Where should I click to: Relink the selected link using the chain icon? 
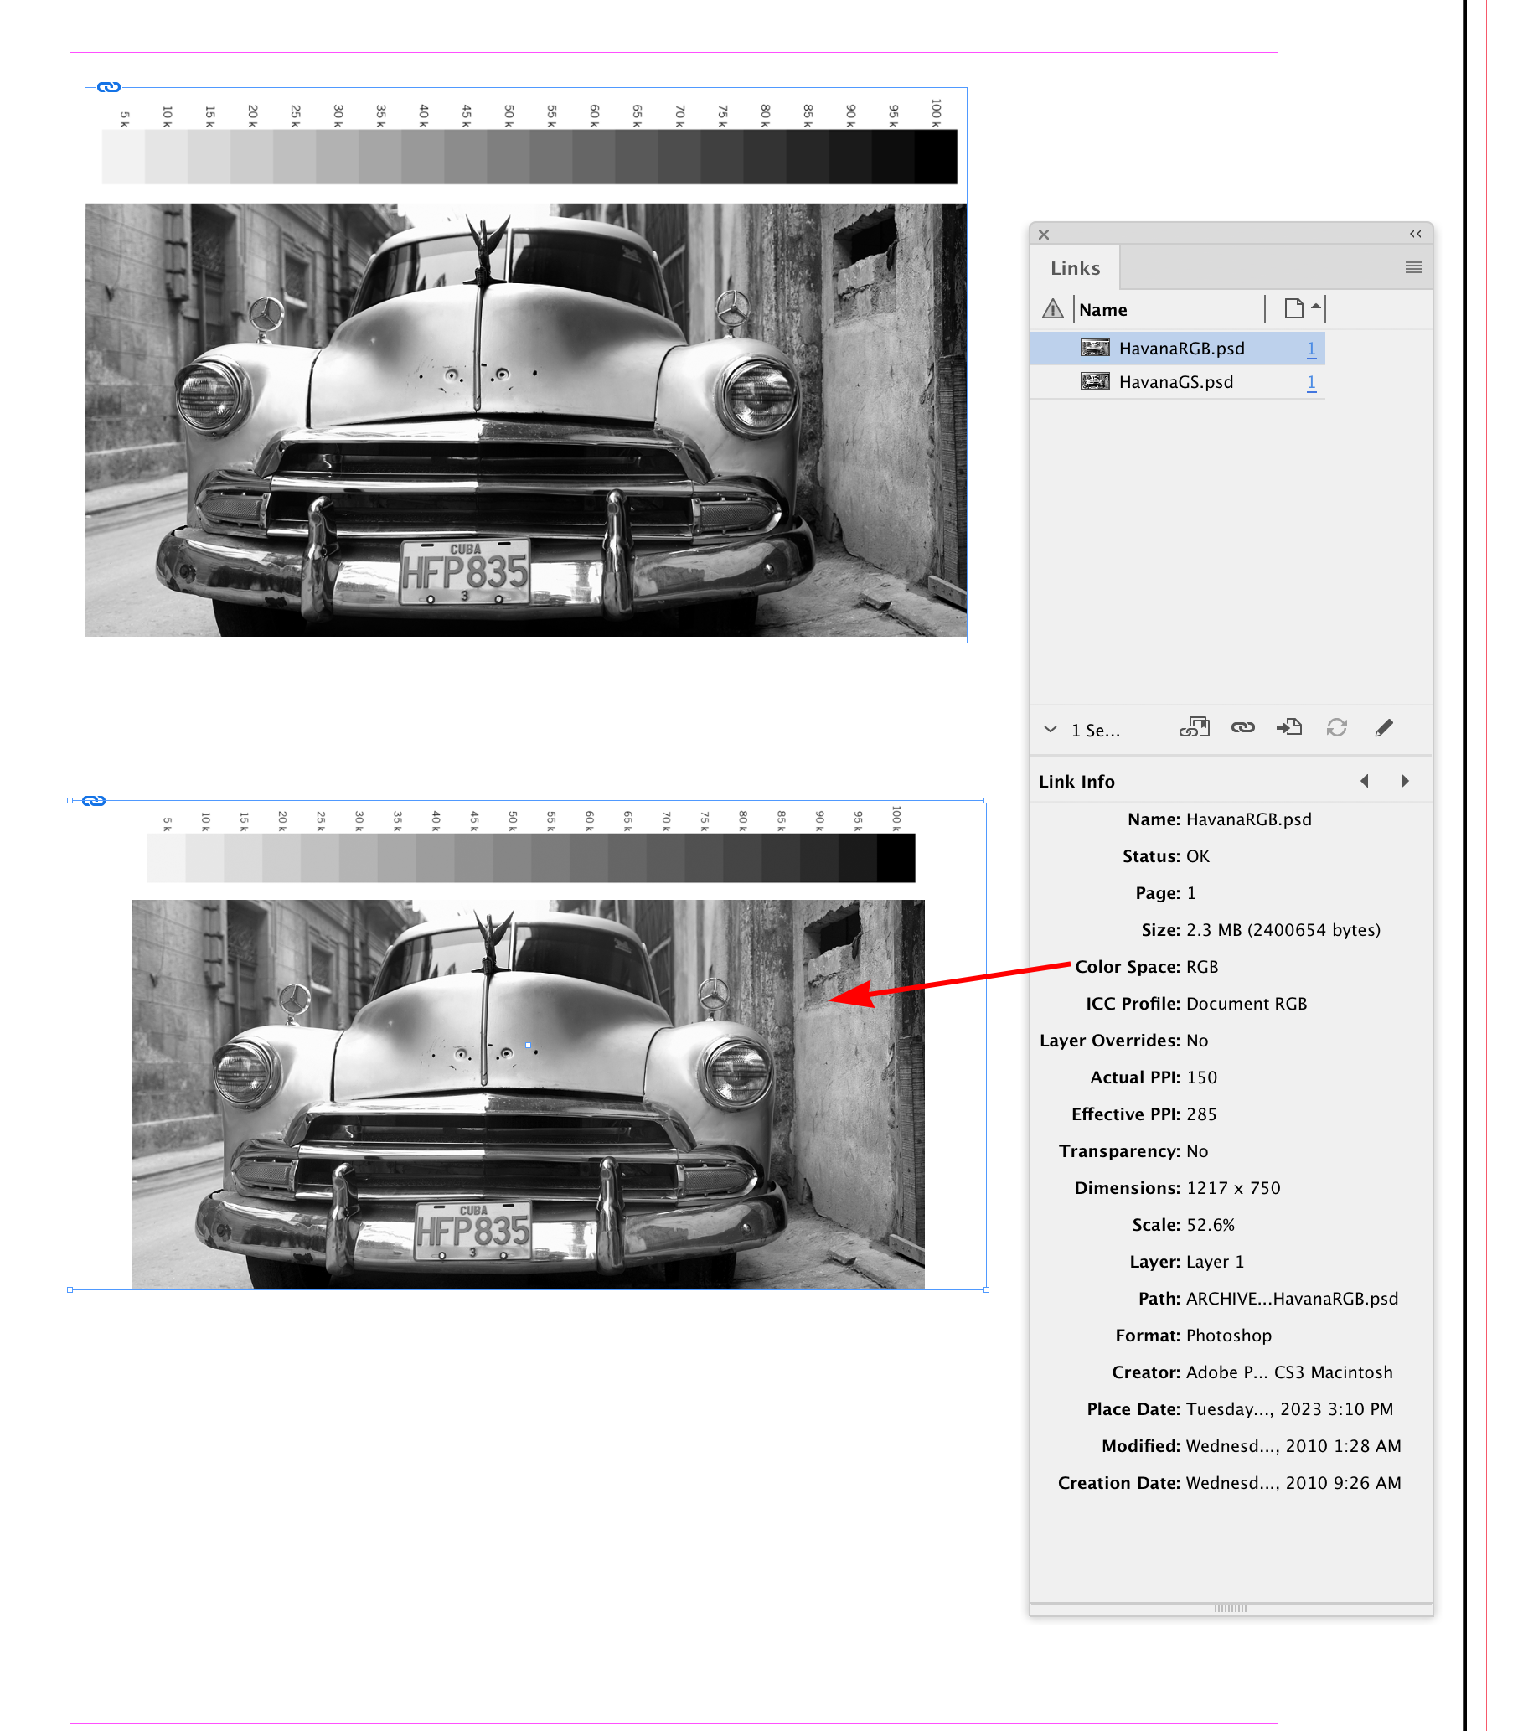1244,728
